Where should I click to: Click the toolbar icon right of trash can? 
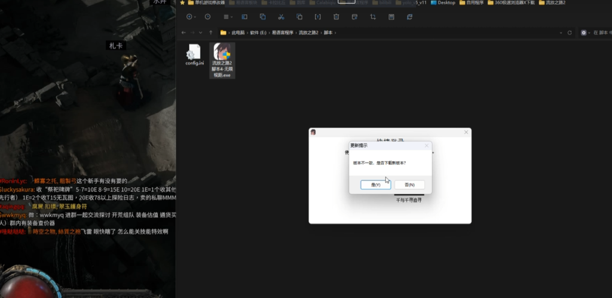[354, 17]
